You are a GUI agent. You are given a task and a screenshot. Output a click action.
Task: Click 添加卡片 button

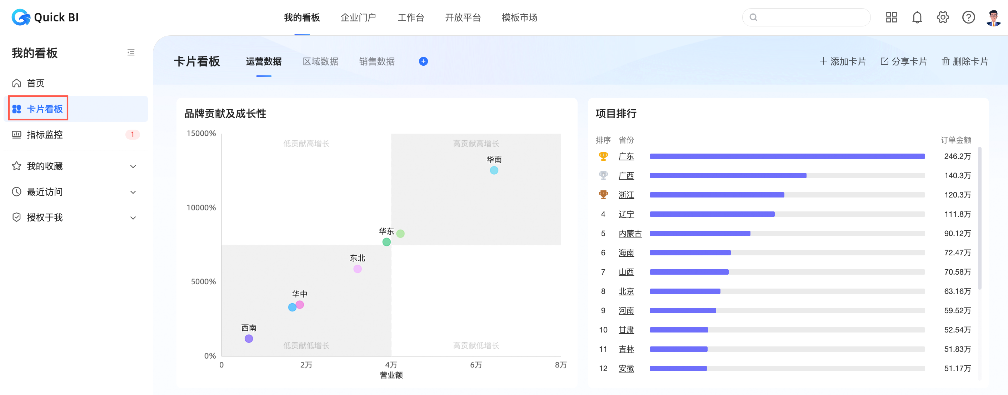(x=843, y=61)
